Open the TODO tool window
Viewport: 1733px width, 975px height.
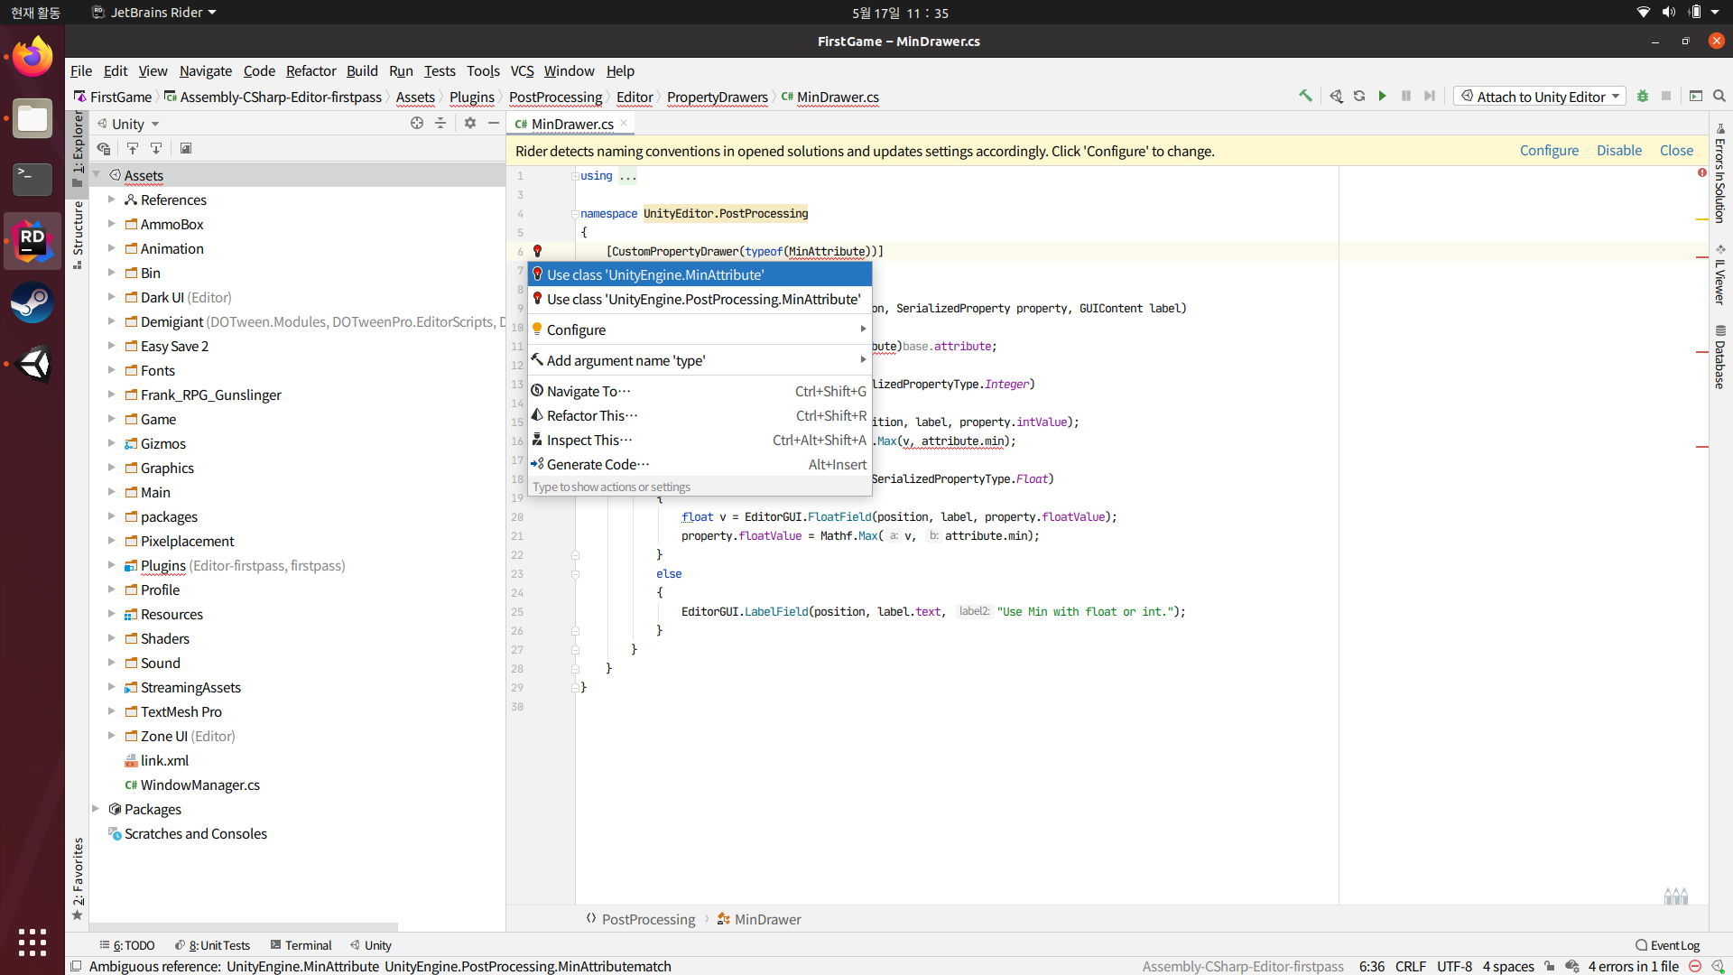pyautogui.click(x=127, y=945)
